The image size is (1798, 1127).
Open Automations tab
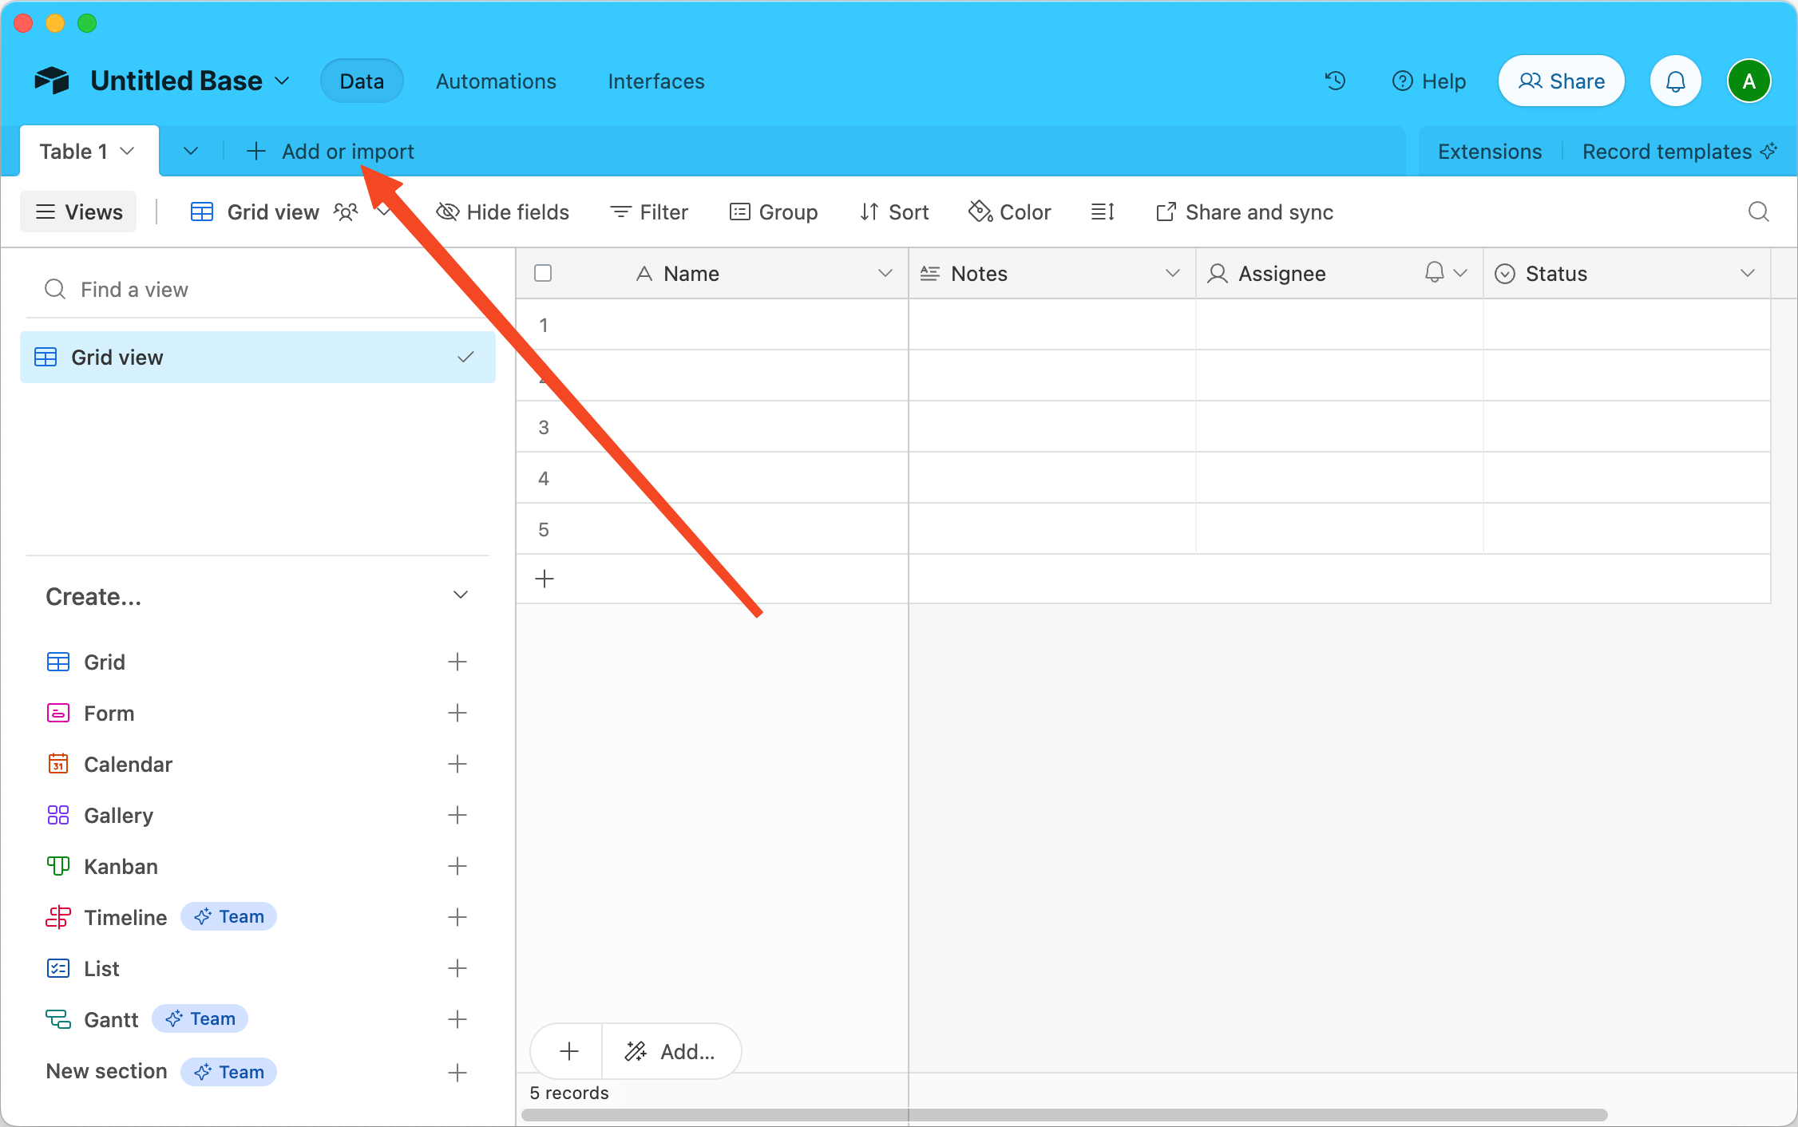(496, 79)
